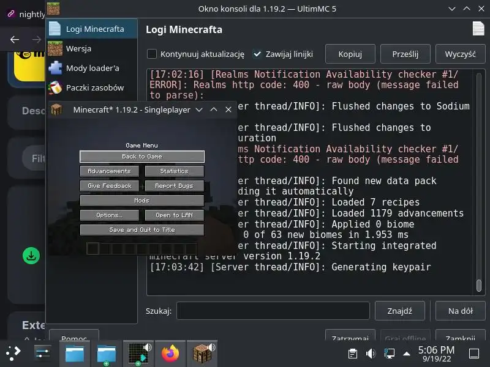Viewport: 490px width, 367px height.
Task: Click the Wersja grass block icon
Action: pyautogui.click(x=55, y=48)
